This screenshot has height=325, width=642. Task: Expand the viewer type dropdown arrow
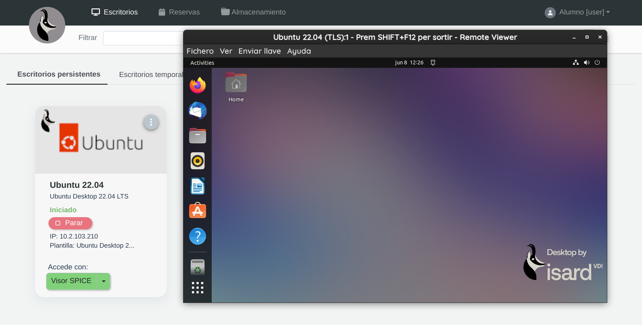104,281
